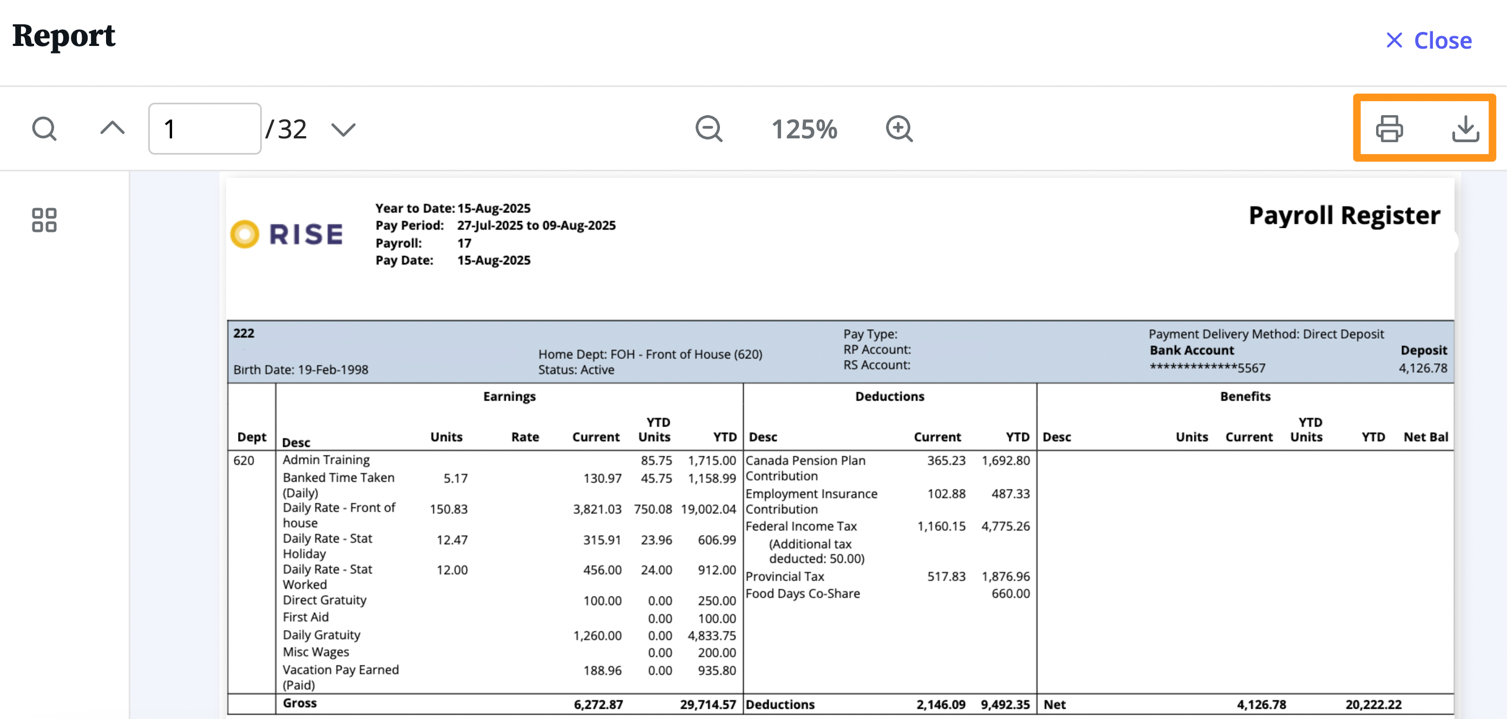Image resolution: width=1507 pixels, height=719 pixels.
Task: Go to next page with down chevron
Action: coord(343,129)
